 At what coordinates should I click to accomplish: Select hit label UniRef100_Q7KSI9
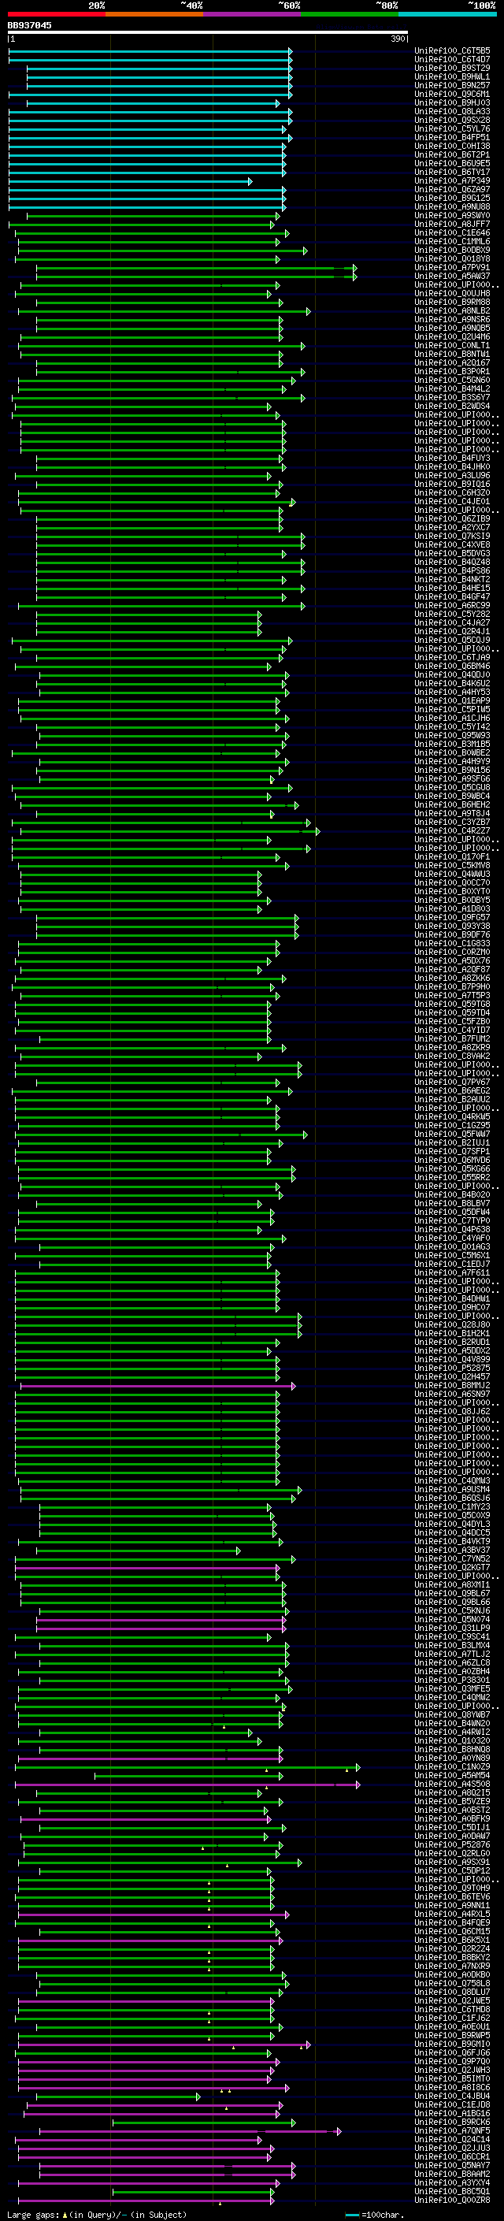tap(452, 537)
